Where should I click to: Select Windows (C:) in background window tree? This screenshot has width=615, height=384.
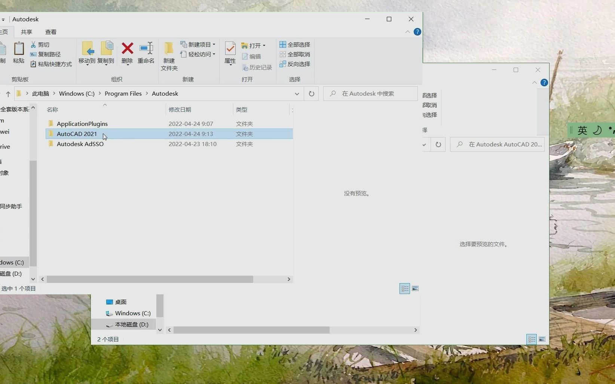pos(128,313)
